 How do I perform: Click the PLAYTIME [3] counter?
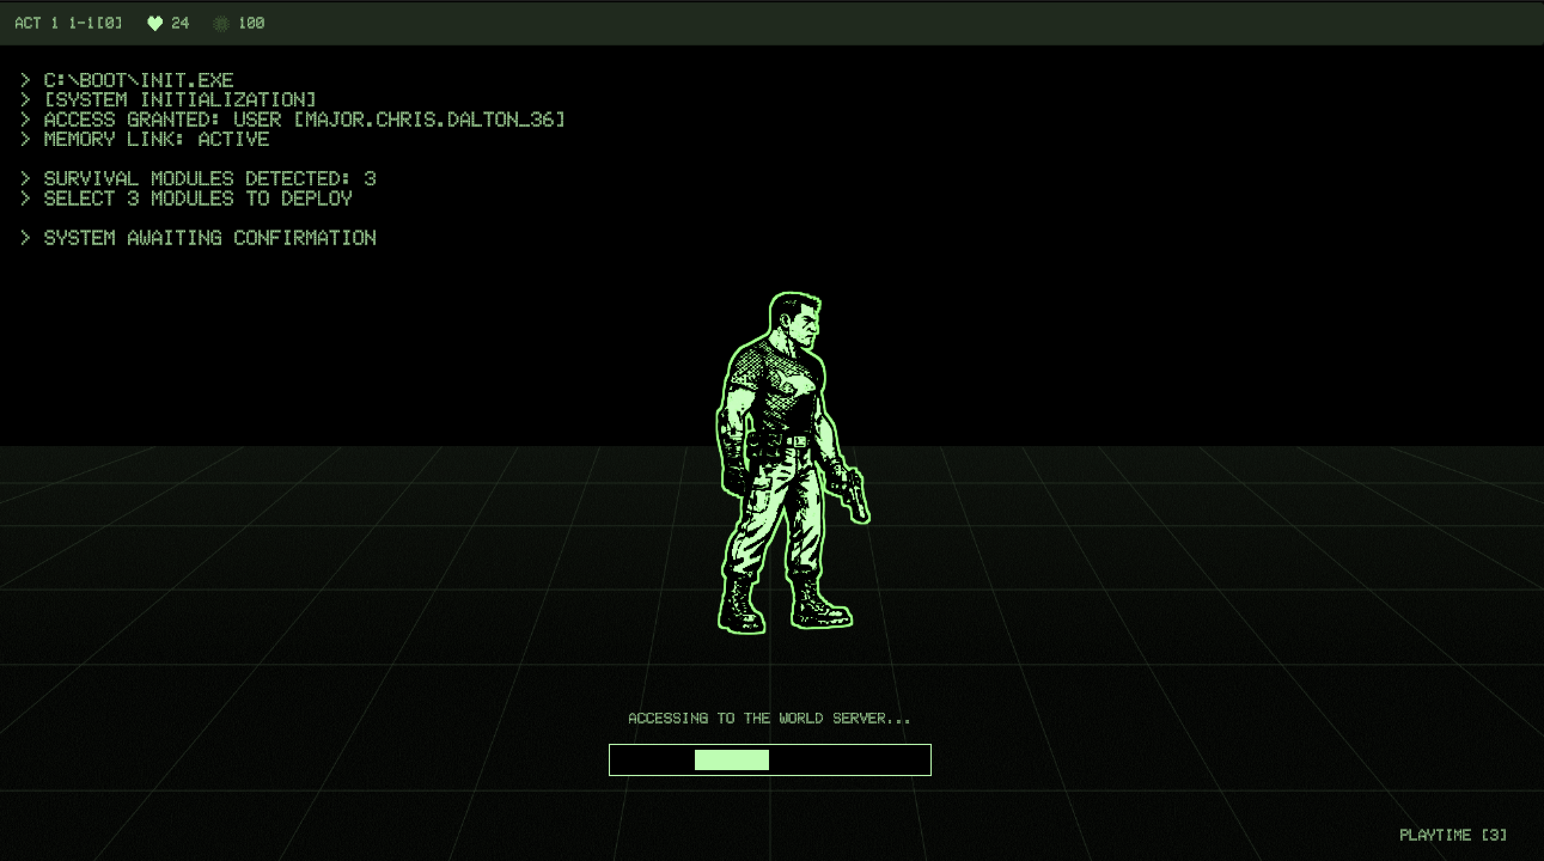click(x=1453, y=835)
